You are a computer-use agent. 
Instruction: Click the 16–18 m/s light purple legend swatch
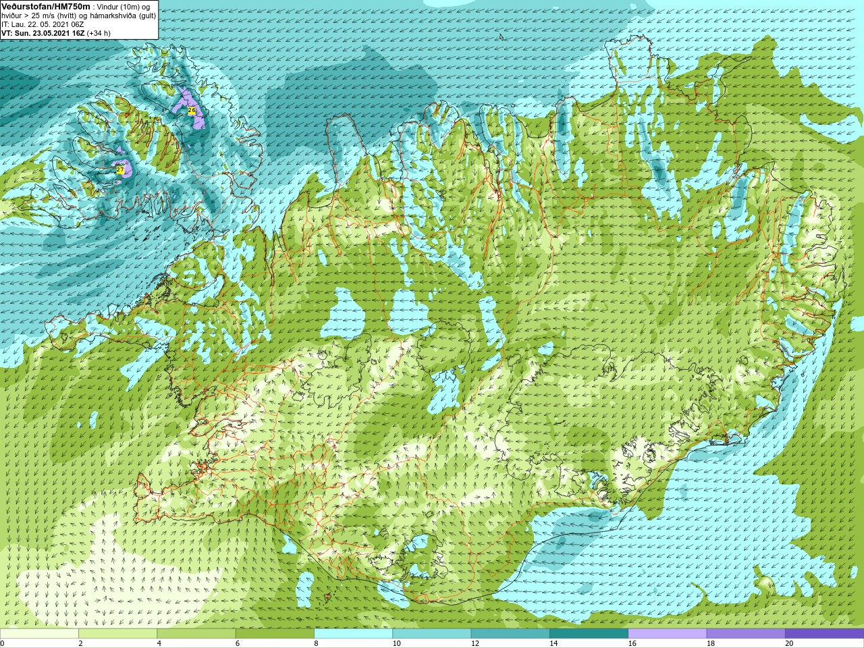668,634
